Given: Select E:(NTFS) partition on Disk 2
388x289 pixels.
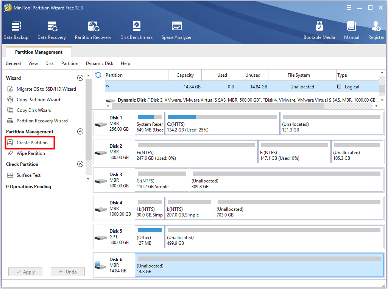Looking at the screenshot, I should tap(196, 151).
